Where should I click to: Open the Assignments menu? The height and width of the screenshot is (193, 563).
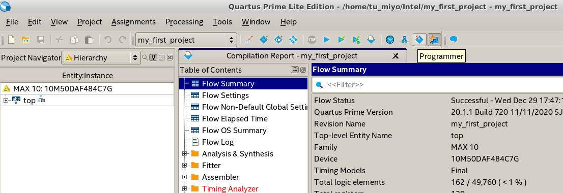(x=133, y=22)
